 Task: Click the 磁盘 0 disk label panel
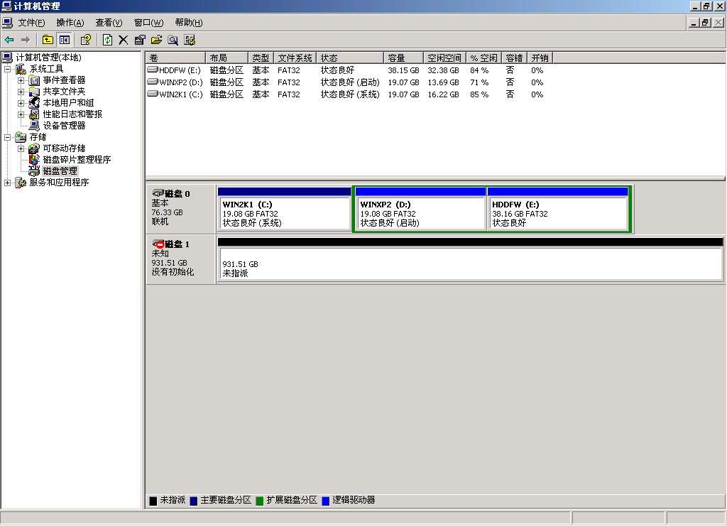(x=180, y=209)
